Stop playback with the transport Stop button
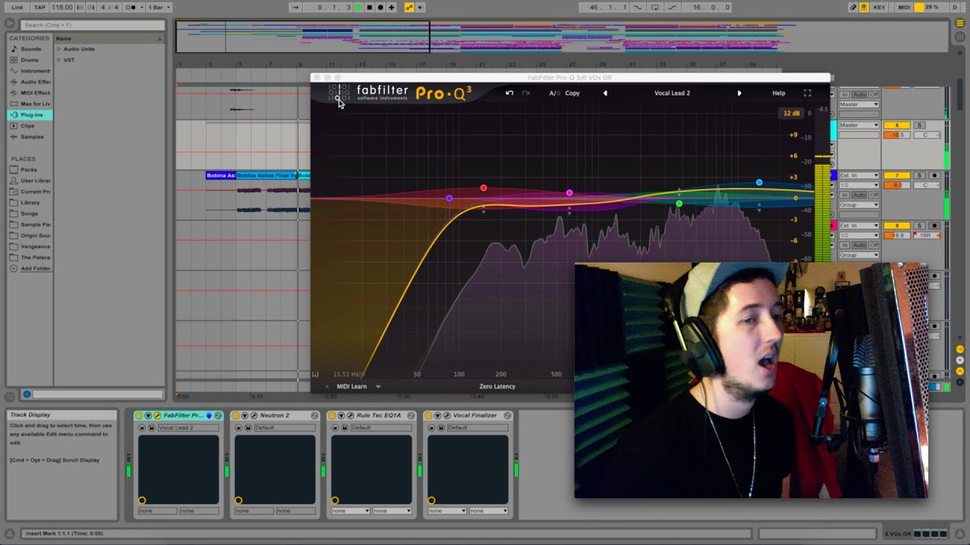970x545 pixels. (x=369, y=8)
